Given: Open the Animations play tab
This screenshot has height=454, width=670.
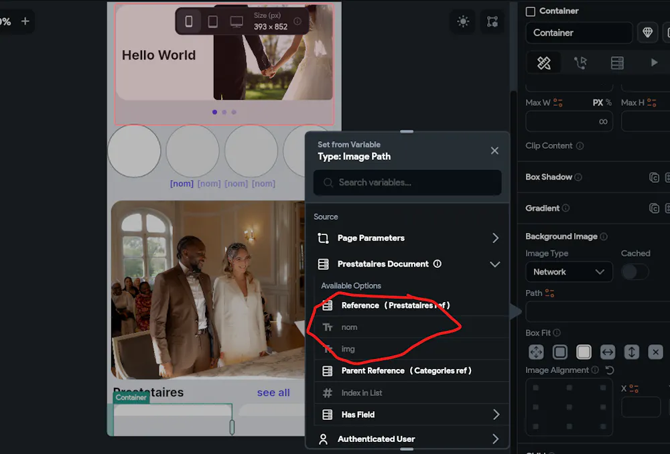Looking at the screenshot, I should click(x=654, y=63).
